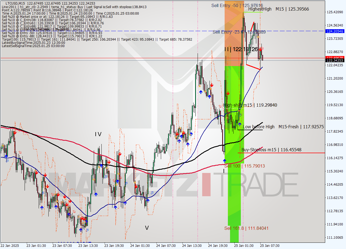This screenshot has width=346, height=249.
Task: Click the '23 Jan 13:30' time axis label
Action: [x=88, y=246]
